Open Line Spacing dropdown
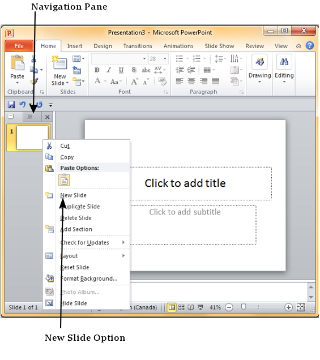 pyautogui.click(x=220, y=59)
